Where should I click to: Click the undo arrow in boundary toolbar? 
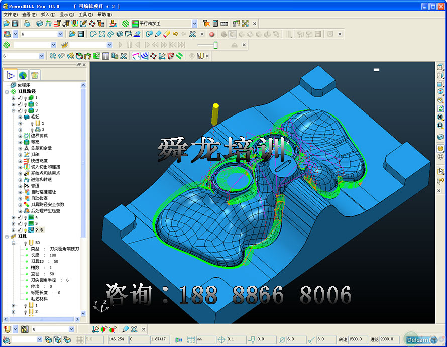(175, 34)
